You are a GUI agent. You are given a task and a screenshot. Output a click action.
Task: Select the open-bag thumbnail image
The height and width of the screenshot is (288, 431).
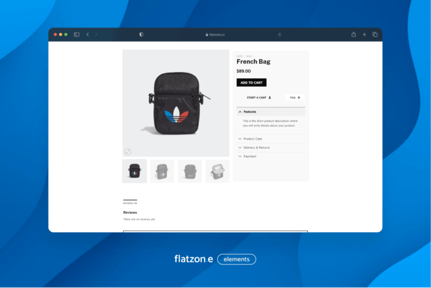point(217,171)
